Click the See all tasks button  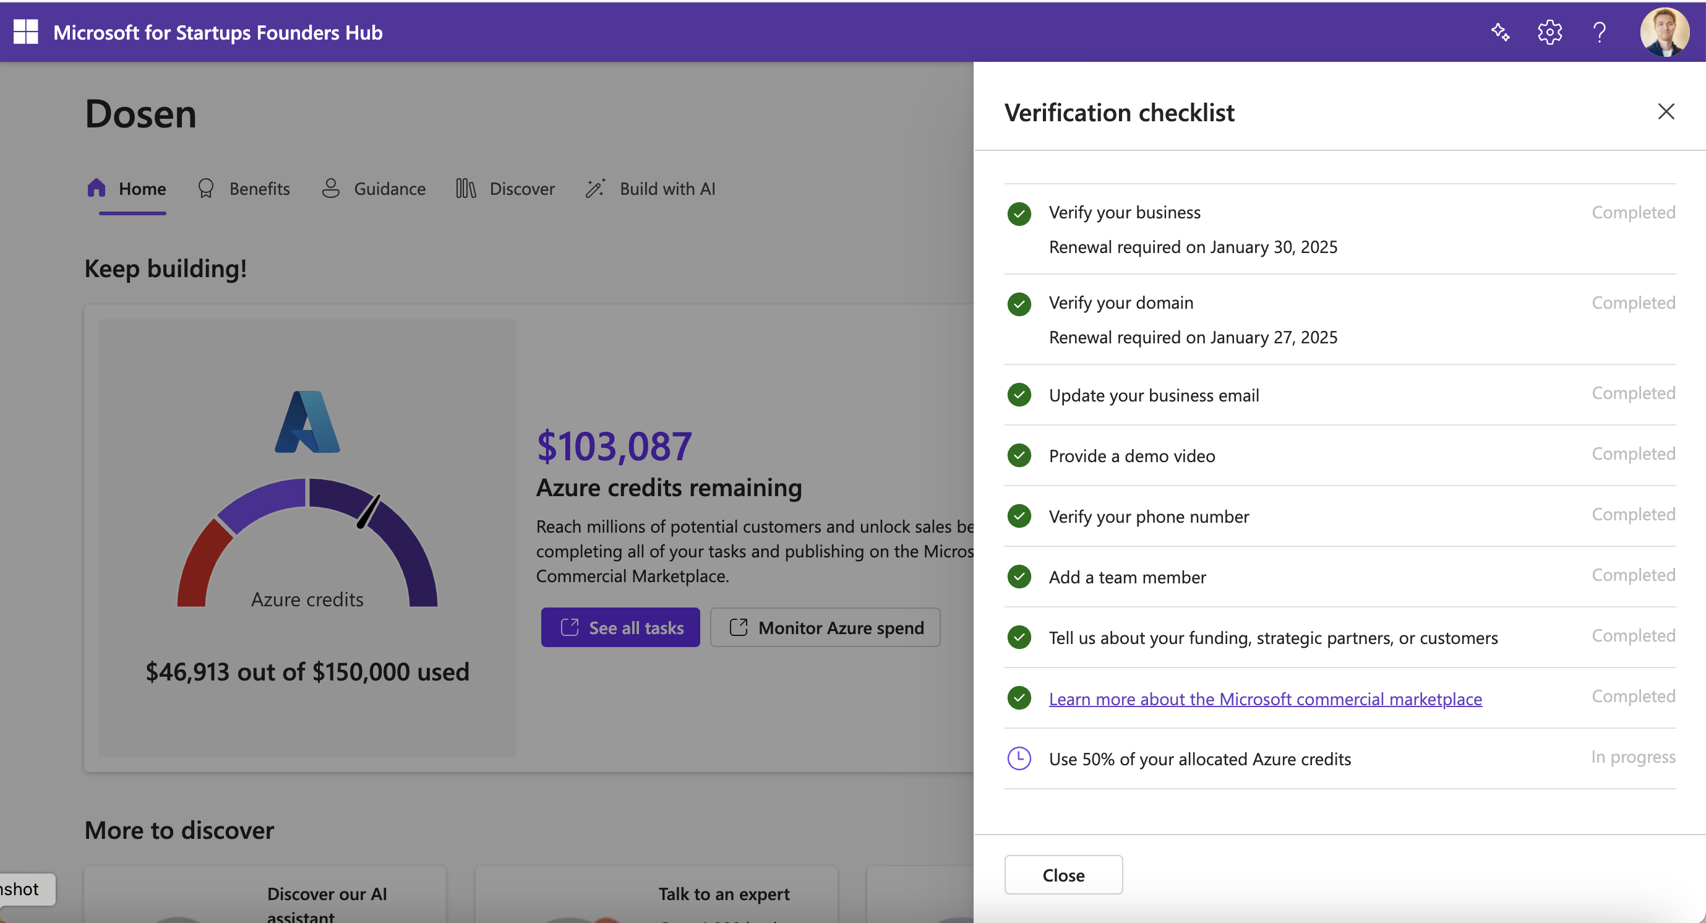point(620,627)
